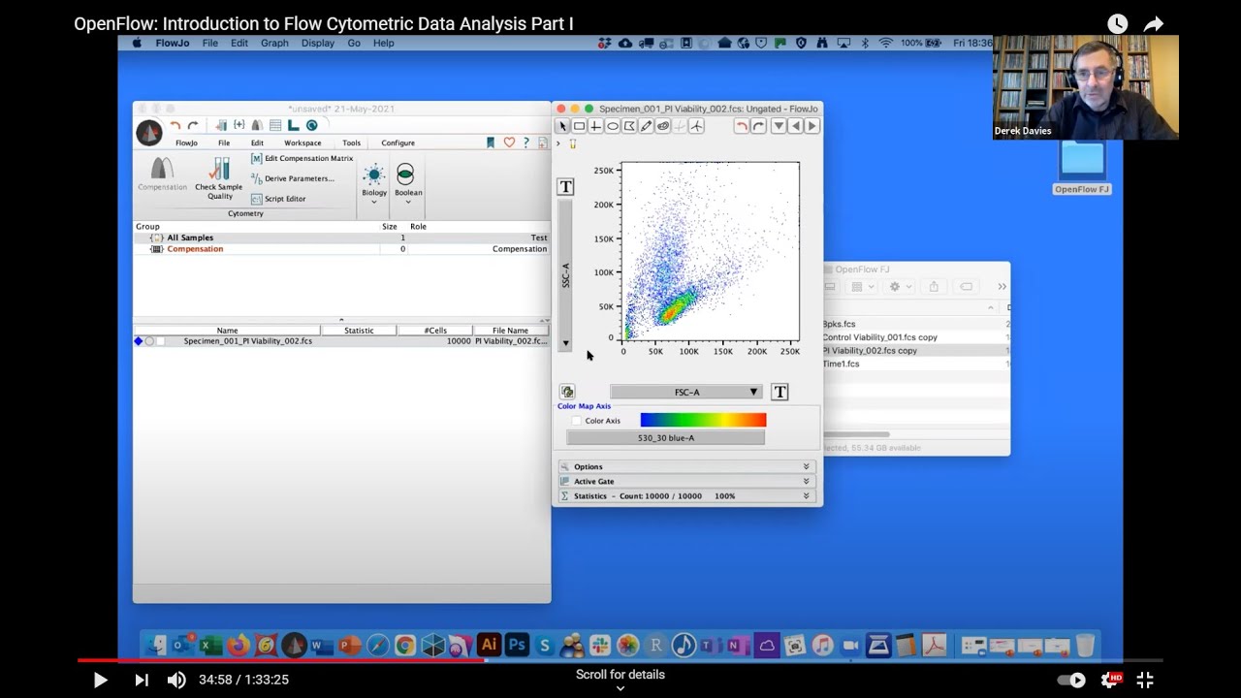
Task: Select the quadrant gate crosshair tool
Action: [595, 126]
